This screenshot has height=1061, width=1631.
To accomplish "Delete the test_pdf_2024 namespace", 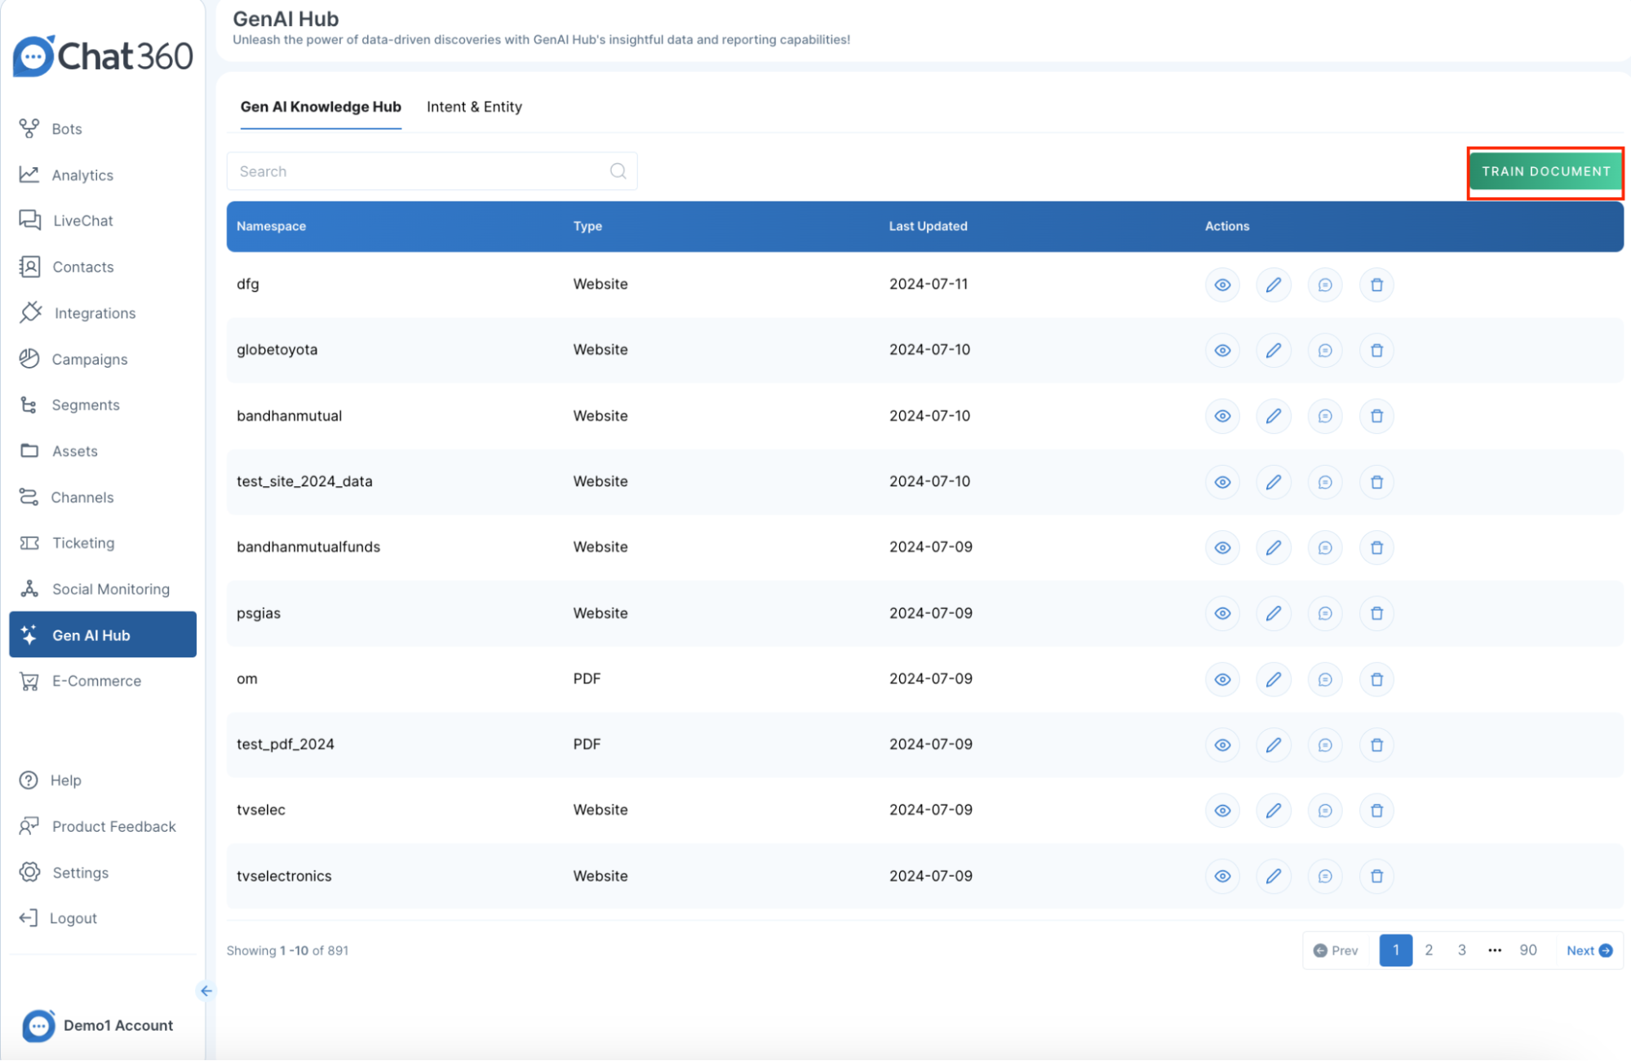I will [x=1376, y=745].
